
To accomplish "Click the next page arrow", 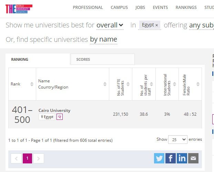I will [38, 158].
